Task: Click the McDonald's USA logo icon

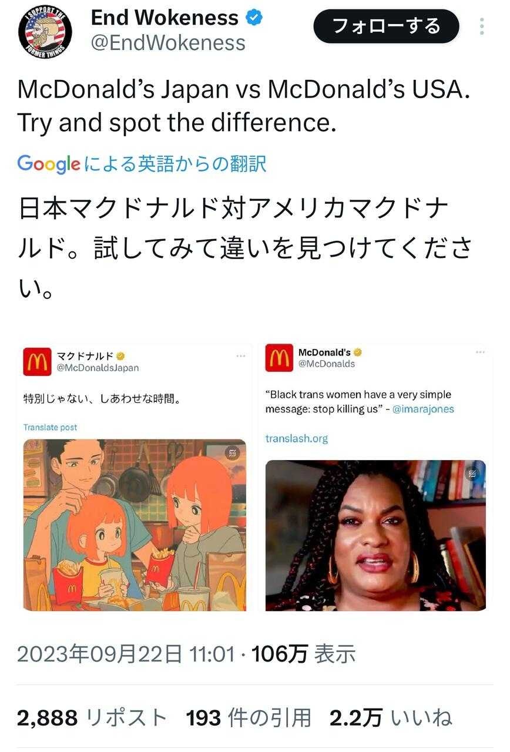Action: [x=279, y=358]
